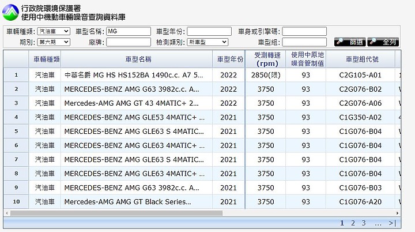
Task: Open the 期別 dropdown showing 第六期
Action: (54, 42)
